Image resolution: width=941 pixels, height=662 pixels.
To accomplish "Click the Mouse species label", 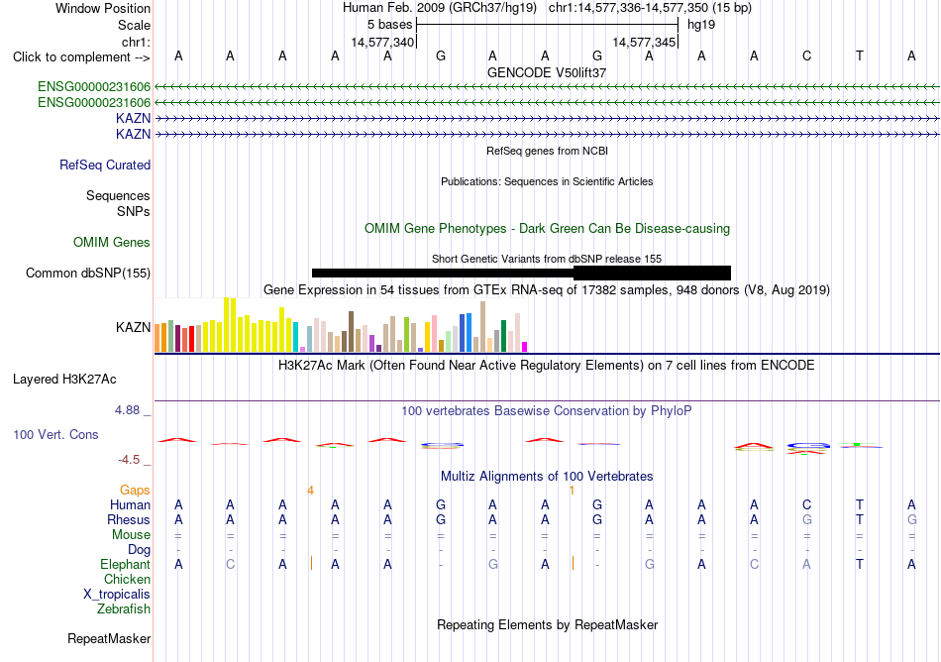I will tap(132, 535).
